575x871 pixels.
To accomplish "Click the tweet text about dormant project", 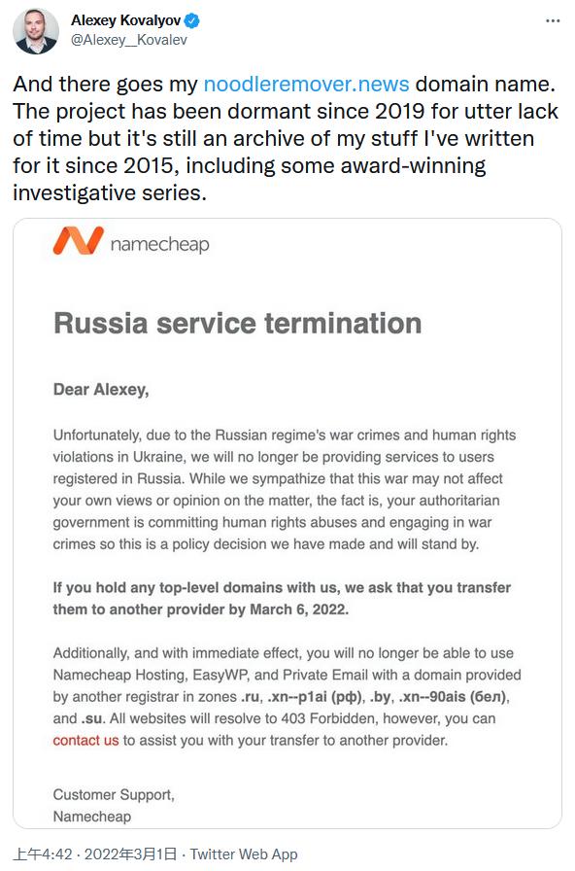I will pos(286,138).
